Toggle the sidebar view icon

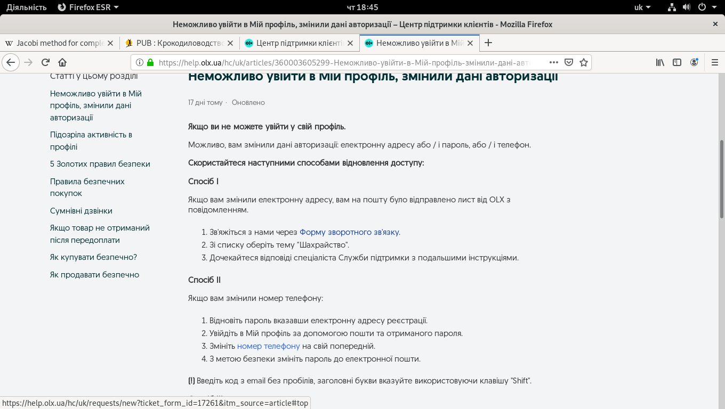[x=677, y=62]
